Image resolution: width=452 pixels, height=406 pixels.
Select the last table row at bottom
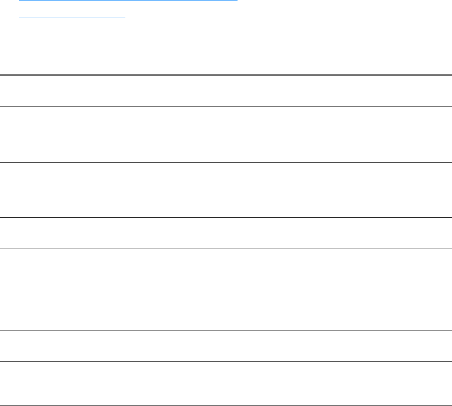click(x=225, y=383)
